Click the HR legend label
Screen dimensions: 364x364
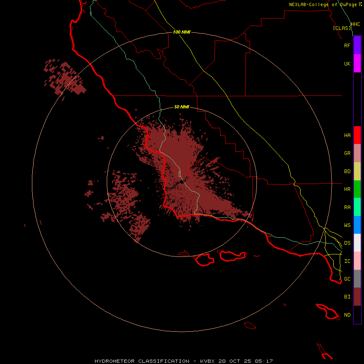(347, 189)
